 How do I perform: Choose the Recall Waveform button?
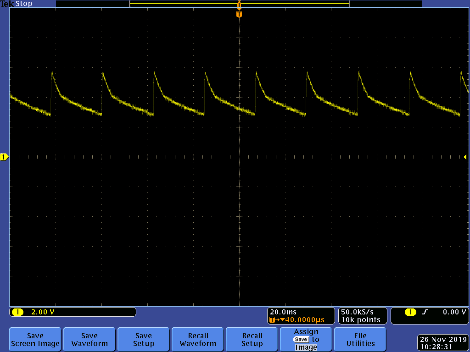click(198, 340)
